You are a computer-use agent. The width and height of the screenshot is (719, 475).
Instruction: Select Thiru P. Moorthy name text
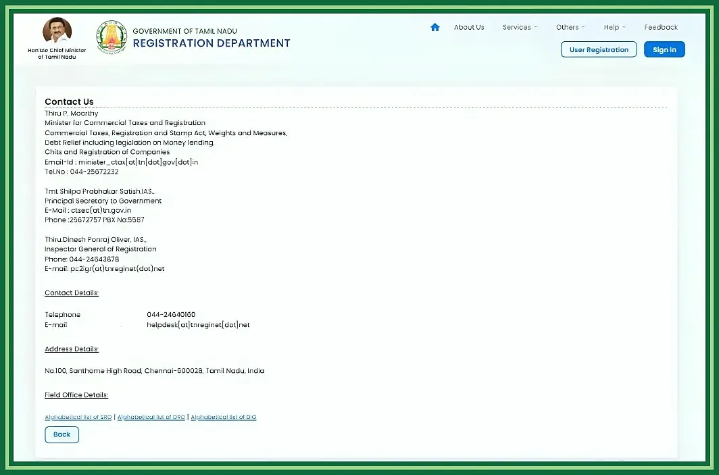[72, 114]
